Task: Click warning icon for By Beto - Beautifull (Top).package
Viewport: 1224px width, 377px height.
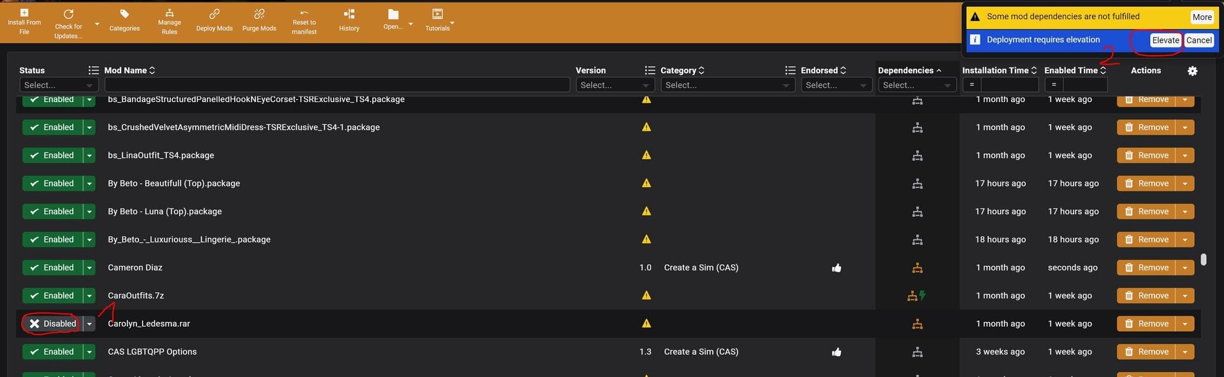Action: point(646,183)
